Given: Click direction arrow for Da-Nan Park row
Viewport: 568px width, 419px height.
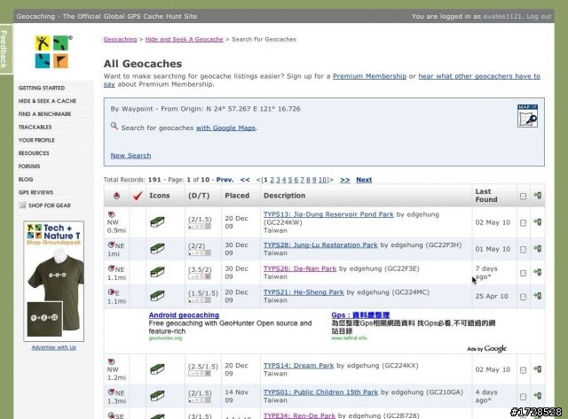Looking at the screenshot, I should click(x=111, y=268).
